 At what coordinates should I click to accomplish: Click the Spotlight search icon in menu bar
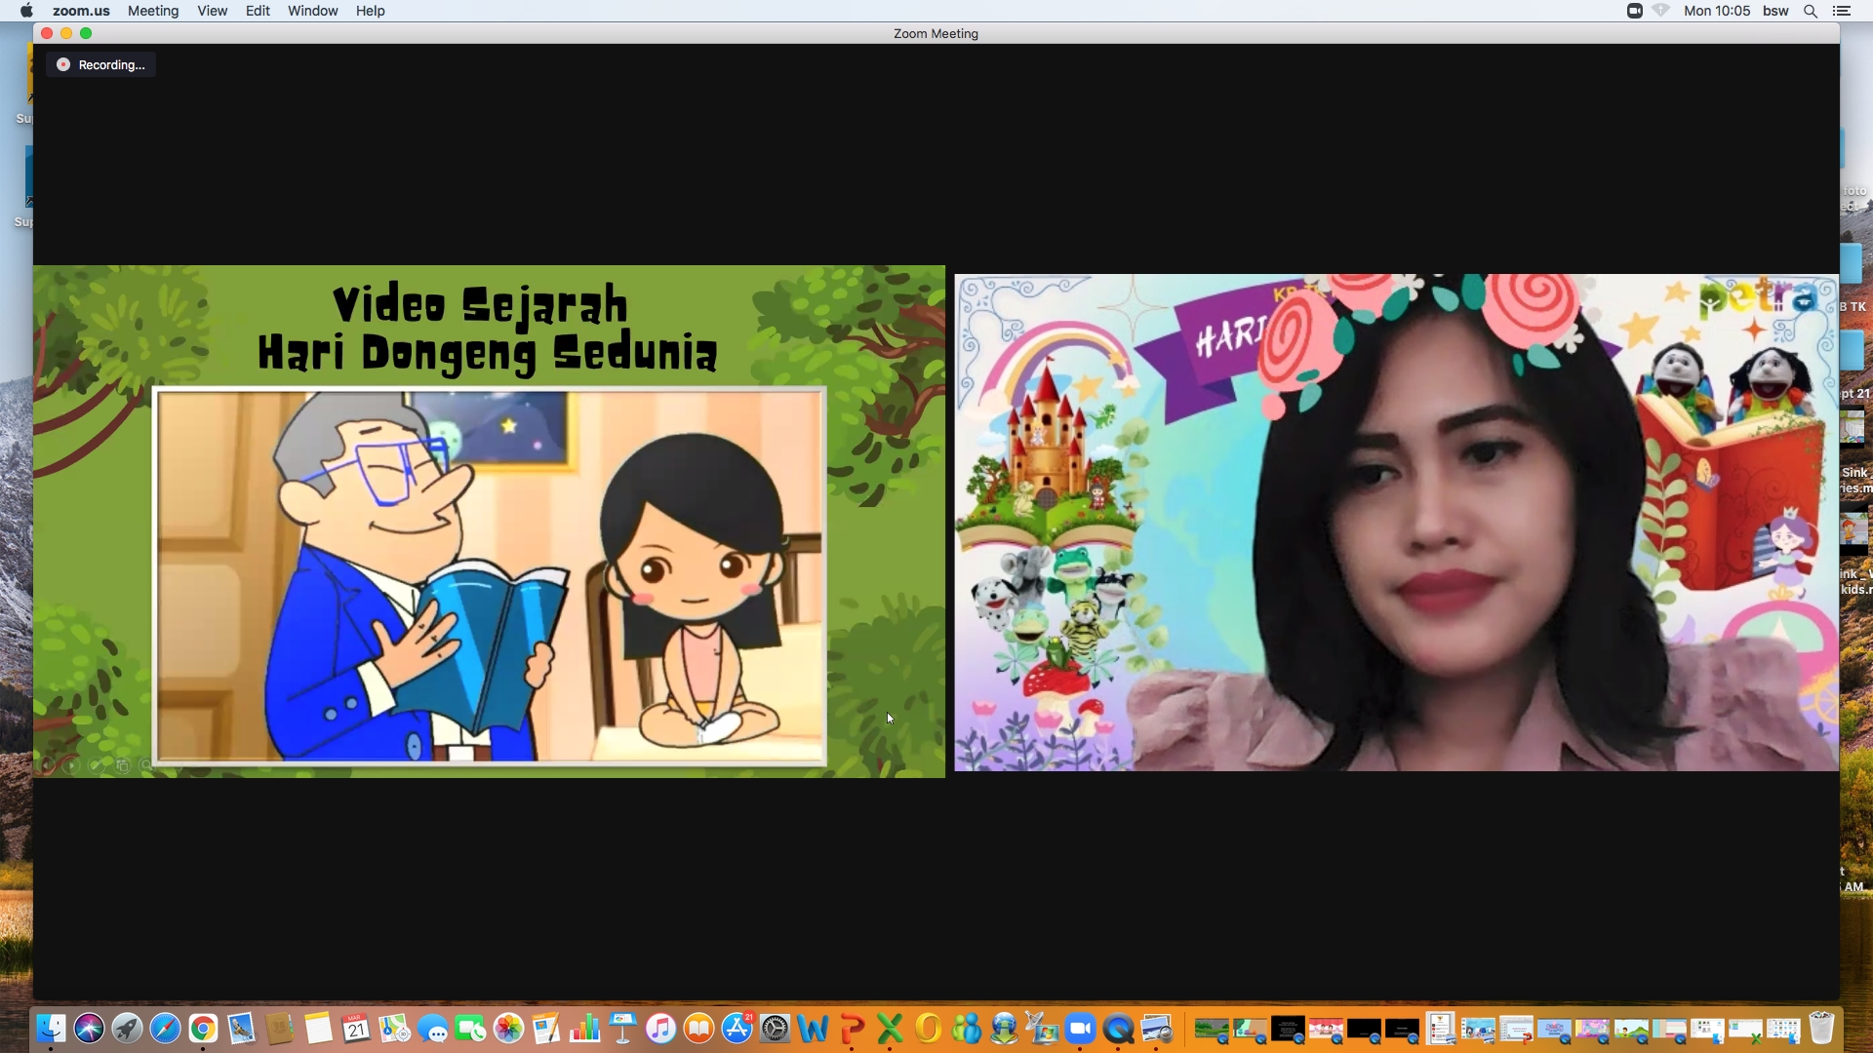1810,11
